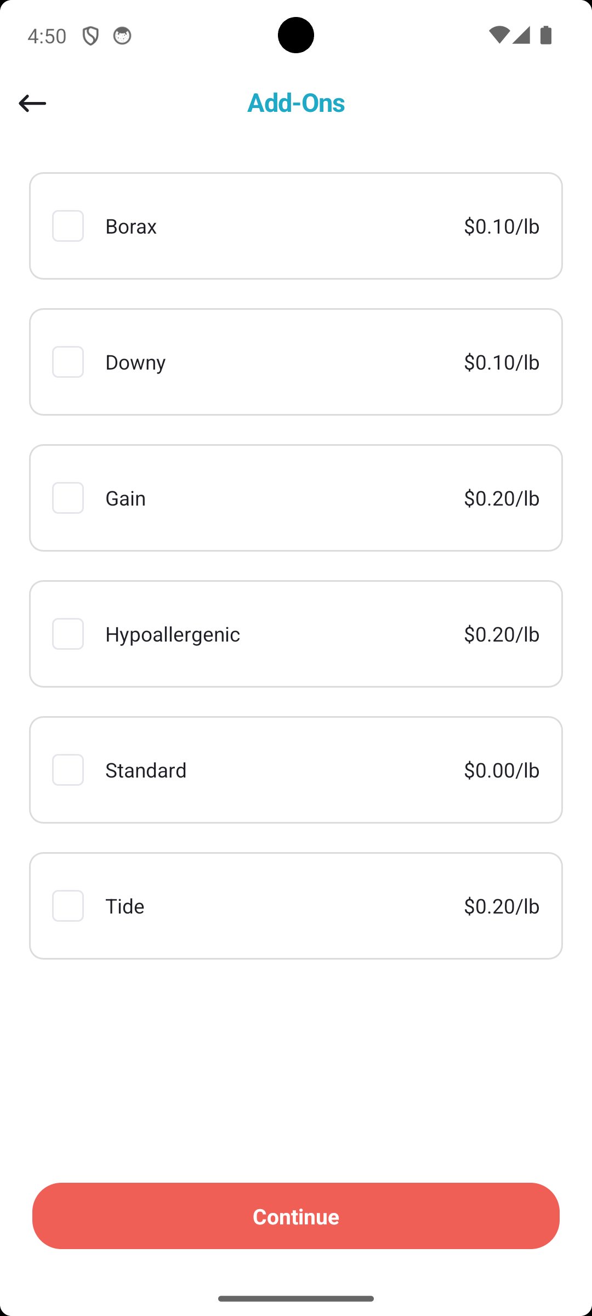Check the Borax add-on checkbox
The width and height of the screenshot is (592, 1316).
[x=68, y=226]
